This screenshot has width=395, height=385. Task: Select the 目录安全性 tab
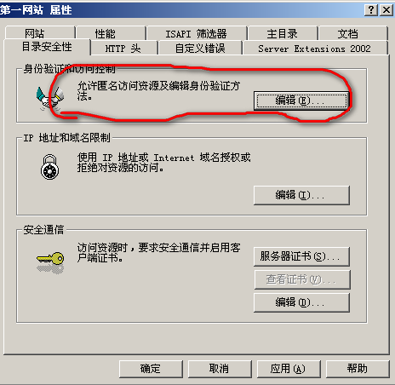pos(47,47)
